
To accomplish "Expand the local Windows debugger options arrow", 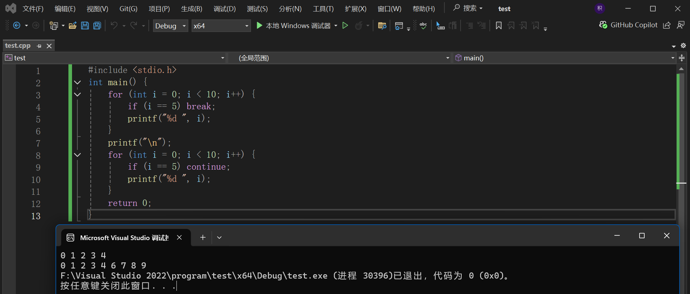I will click(x=336, y=26).
